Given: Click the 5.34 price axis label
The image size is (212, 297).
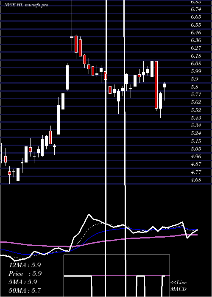Looking at the screenshot, I should [x=196, y=126].
